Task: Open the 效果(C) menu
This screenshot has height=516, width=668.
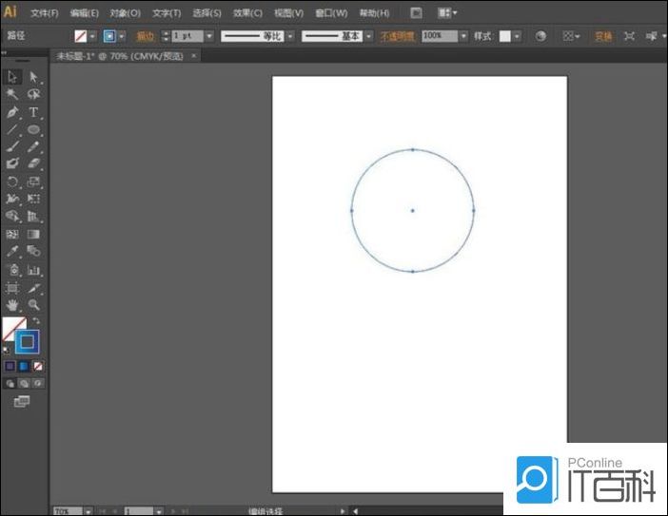Action: (x=247, y=13)
